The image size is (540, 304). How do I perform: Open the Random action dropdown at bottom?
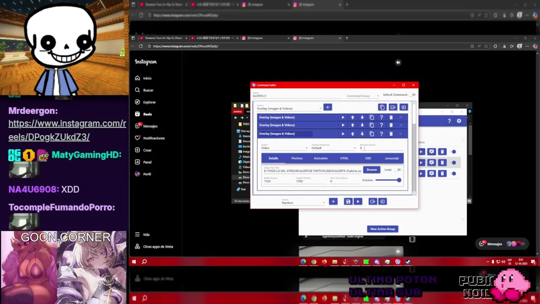303,202
